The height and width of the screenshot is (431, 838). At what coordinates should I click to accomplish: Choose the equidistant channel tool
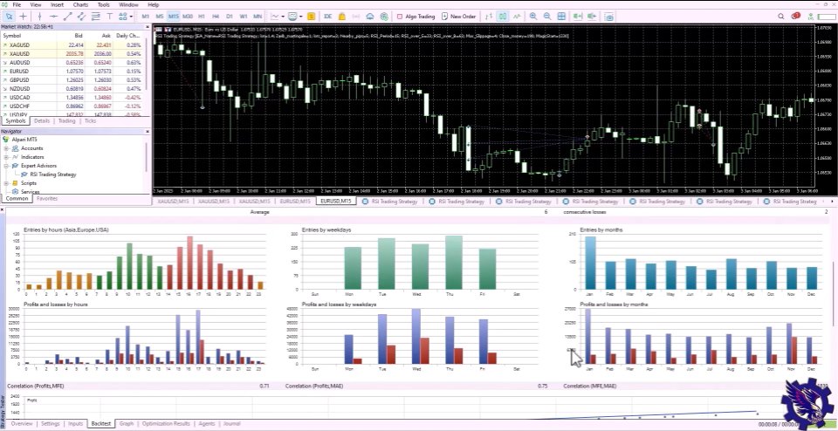[x=82, y=17]
